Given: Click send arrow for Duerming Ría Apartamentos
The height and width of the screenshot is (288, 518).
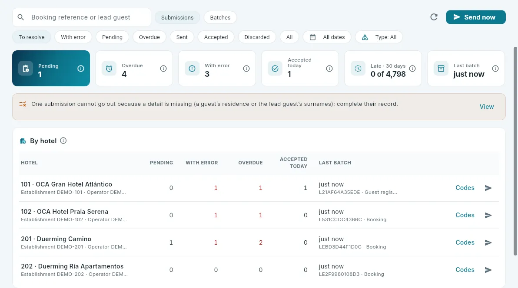Looking at the screenshot, I should [488, 270].
